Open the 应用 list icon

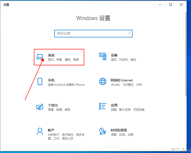(x=103, y=106)
